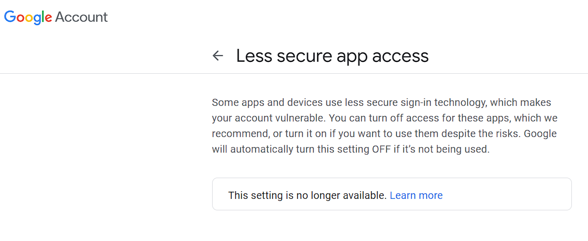588x241 pixels.
Task: Click "This setting is no longer available" text
Action: click(x=307, y=195)
